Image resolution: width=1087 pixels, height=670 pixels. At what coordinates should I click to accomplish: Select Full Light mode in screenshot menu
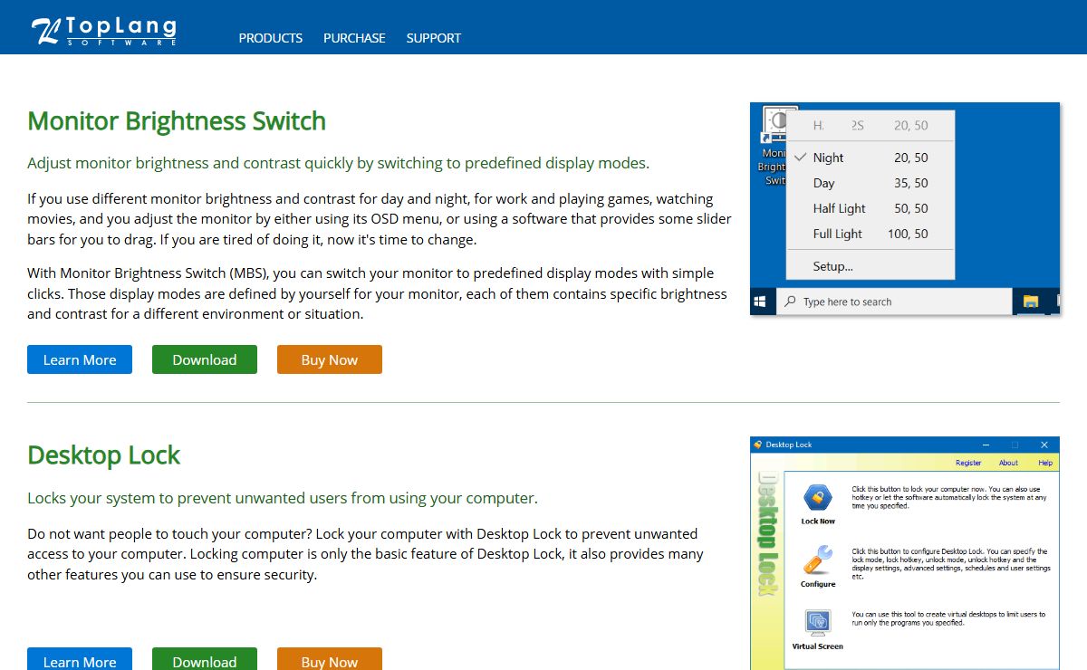[x=871, y=234]
